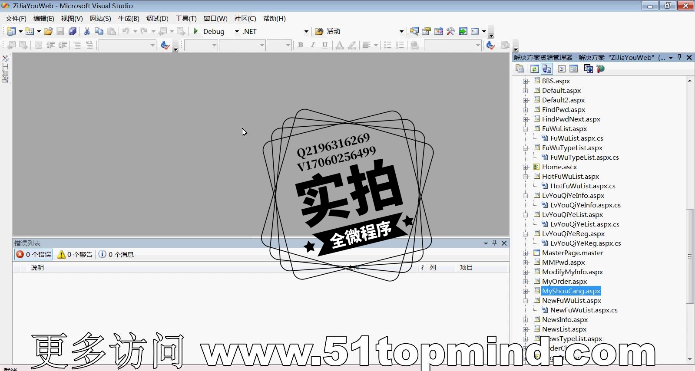Select Home.ascx in Solution Explorer
Image resolution: width=695 pixels, height=371 pixels.
click(559, 167)
